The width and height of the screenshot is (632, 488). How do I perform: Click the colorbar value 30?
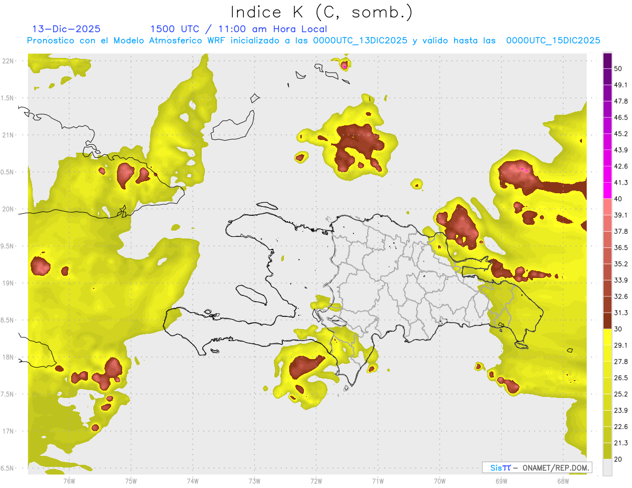(619, 329)
